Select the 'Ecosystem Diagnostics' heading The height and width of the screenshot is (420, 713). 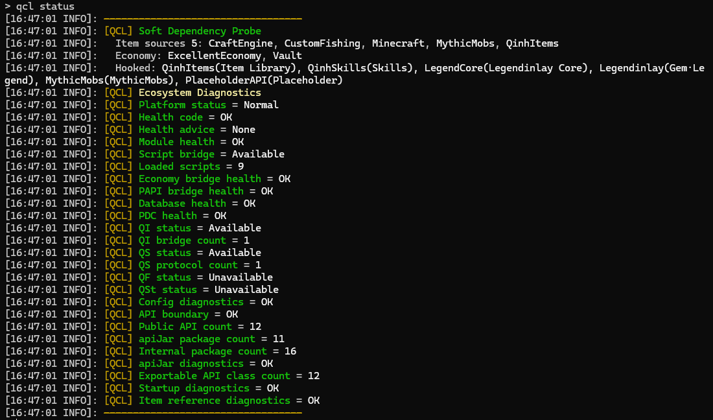pos(200,92)
